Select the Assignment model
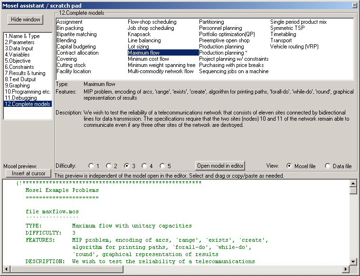Screen dimensions: 360x276 69,22
